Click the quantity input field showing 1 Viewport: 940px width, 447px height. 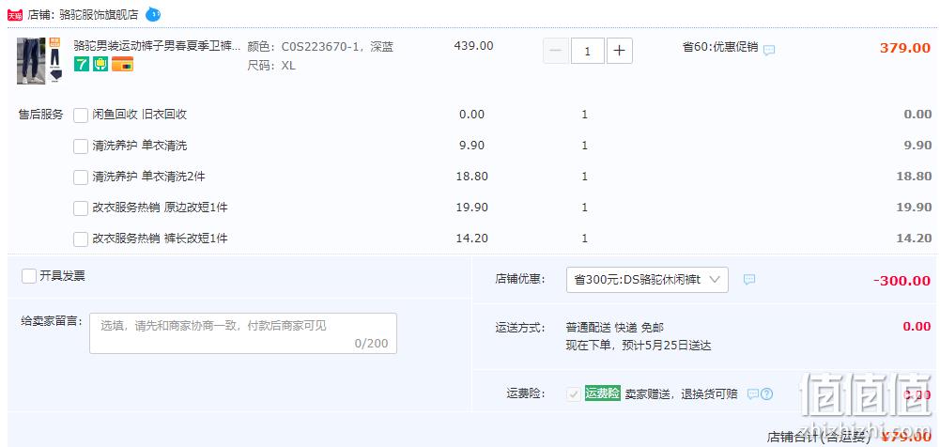(588, 51)
